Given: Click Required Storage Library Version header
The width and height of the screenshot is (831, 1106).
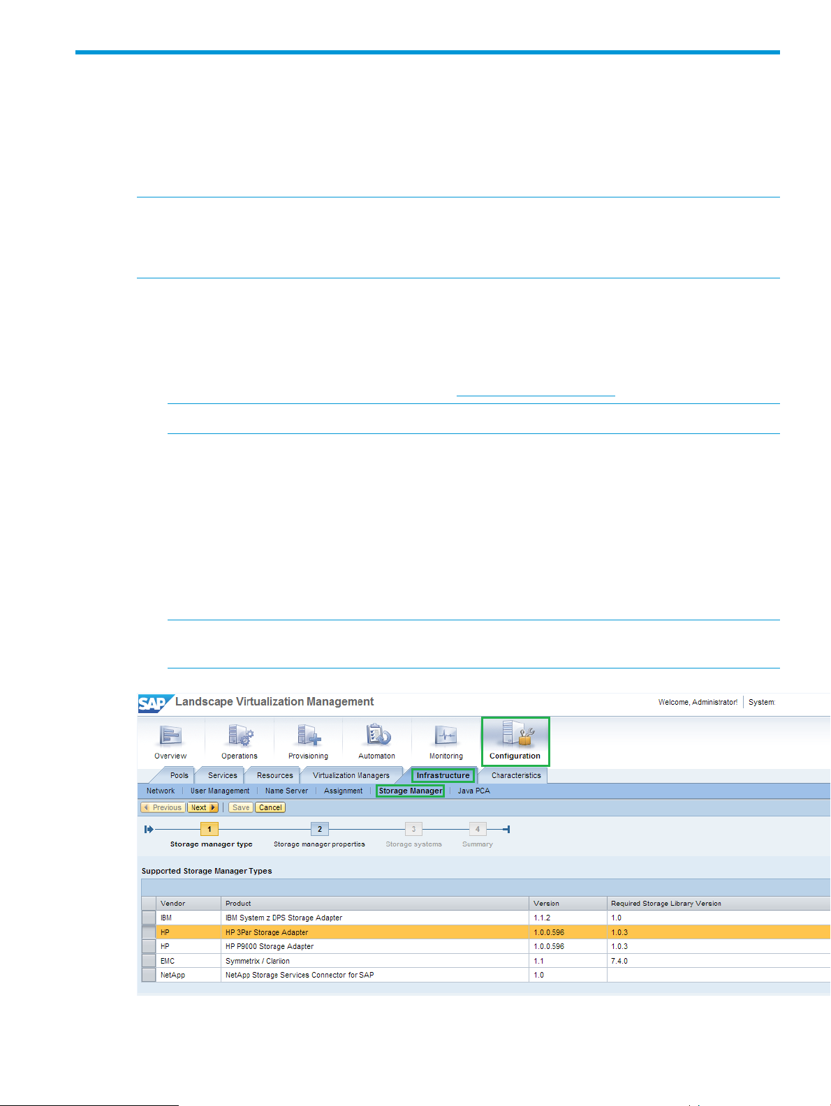Looking at the screenshot, I should pyautogui.click(x=719, y=903).
